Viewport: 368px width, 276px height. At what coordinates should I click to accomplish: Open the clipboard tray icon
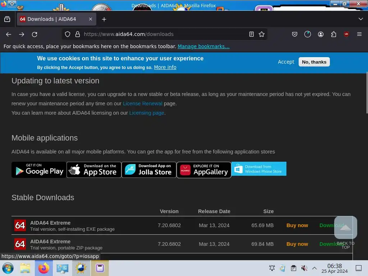(x=293, y=268)
